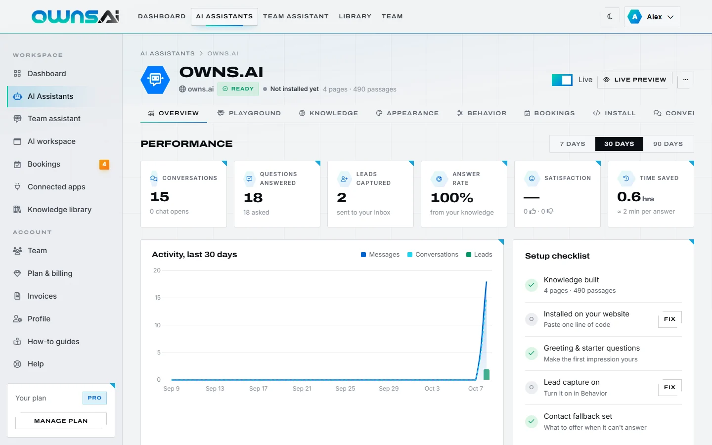Toggle Messages series in chart legend
Screen dimensions: 712x445
point(380,255)
